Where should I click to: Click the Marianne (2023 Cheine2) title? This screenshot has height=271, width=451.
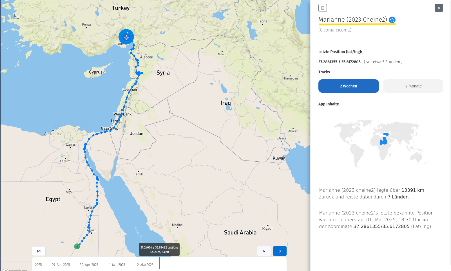(352, 20)
